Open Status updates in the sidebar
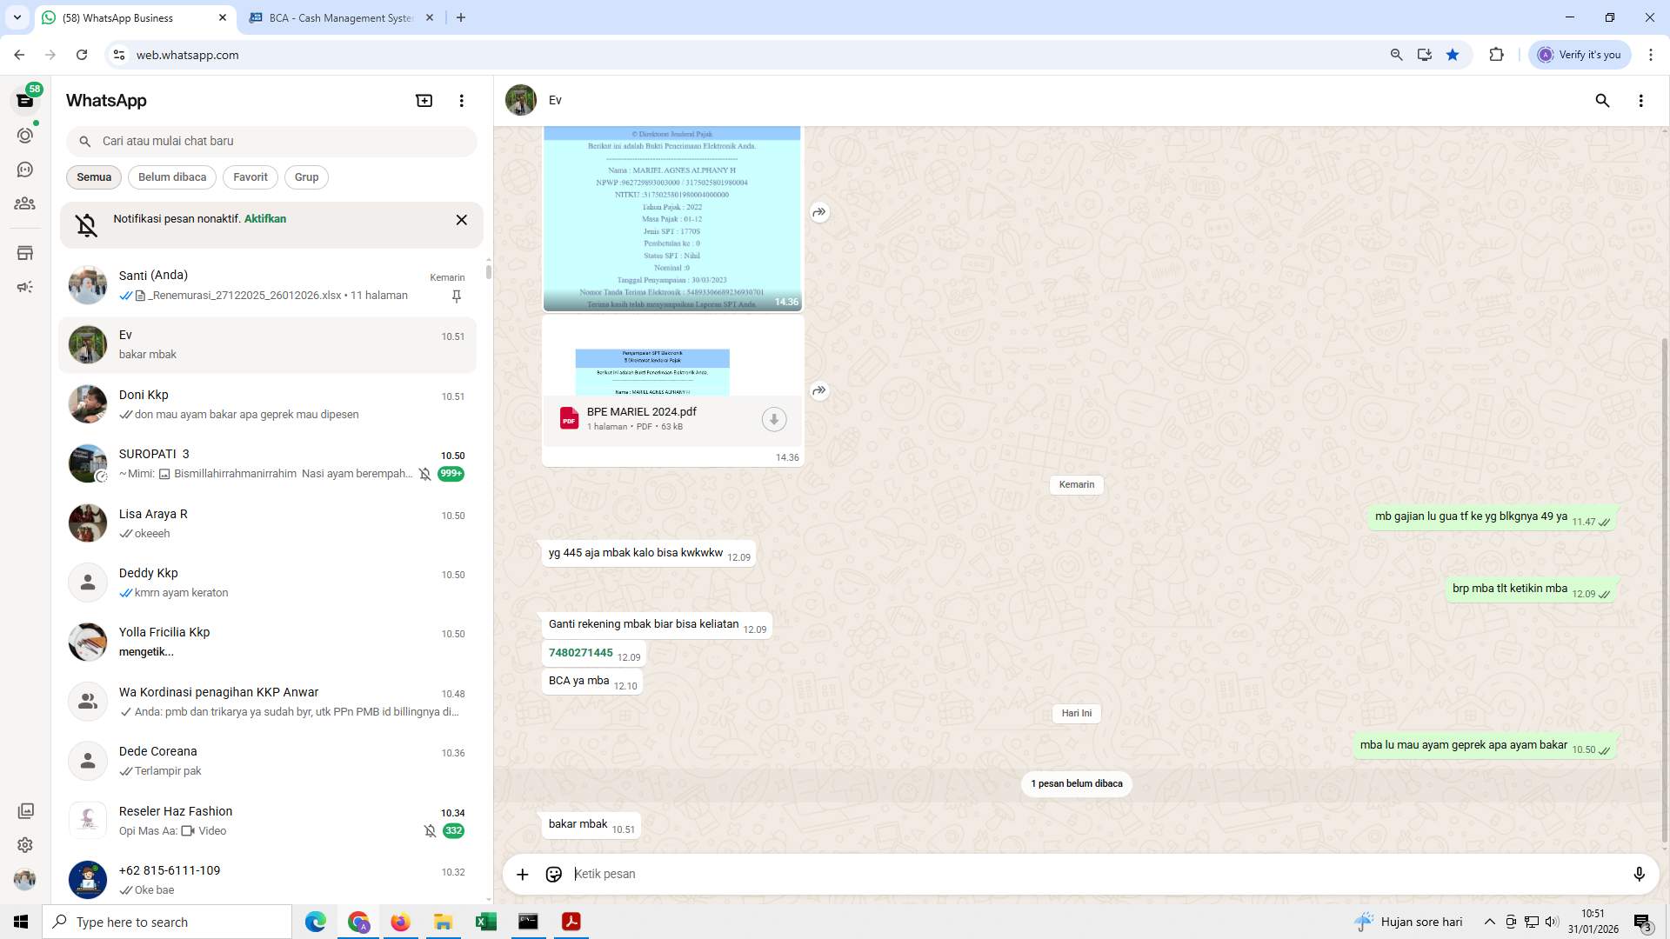This screenshot has height=939, width=1670. coord(25,136)
